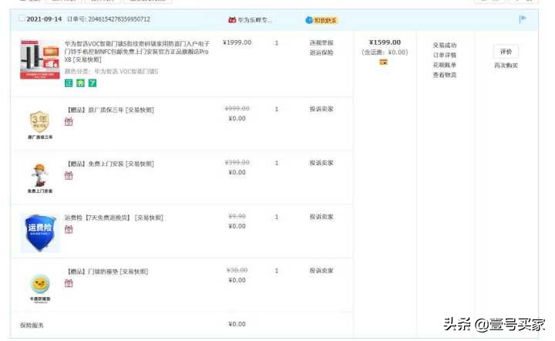Click the gift icon under 原厂质保三年
The width and height of the screenshot is (555, 341).
coord(69,122)
